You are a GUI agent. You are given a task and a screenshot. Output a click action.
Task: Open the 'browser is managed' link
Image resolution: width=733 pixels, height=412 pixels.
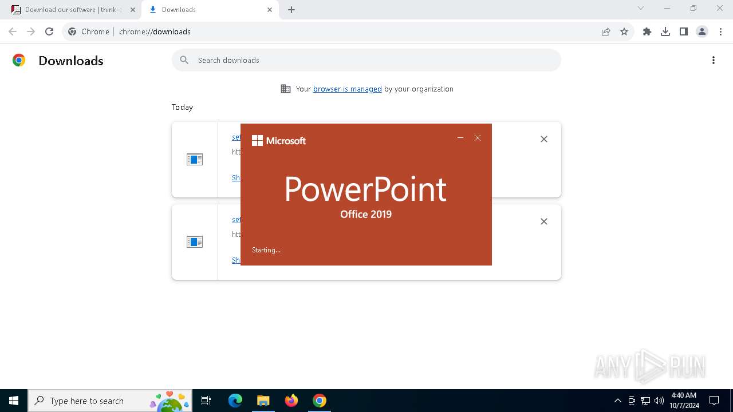(x=348, y=89)
